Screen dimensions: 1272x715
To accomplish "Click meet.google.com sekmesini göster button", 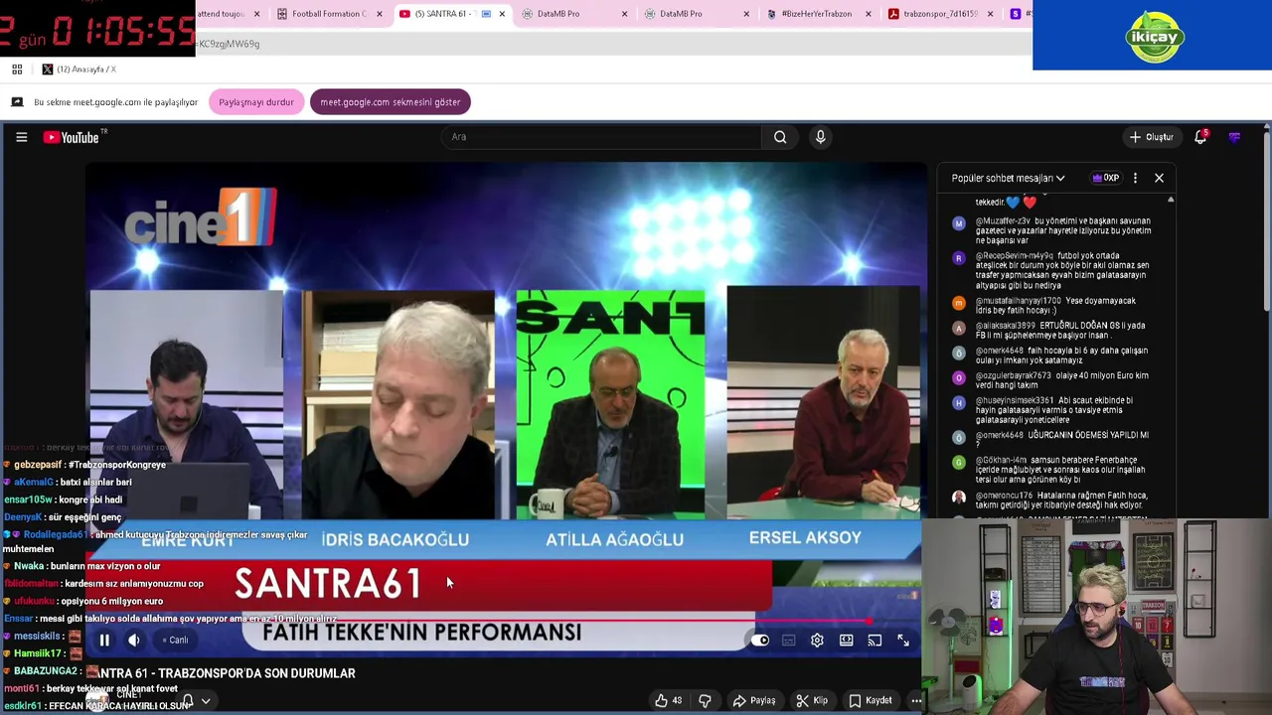I will point(390,102).
